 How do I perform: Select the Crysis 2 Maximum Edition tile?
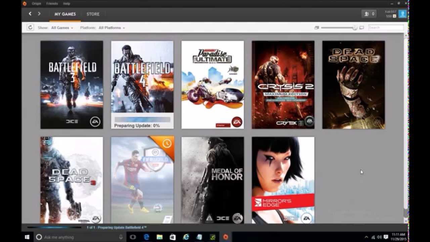click(x=283, y=85)
